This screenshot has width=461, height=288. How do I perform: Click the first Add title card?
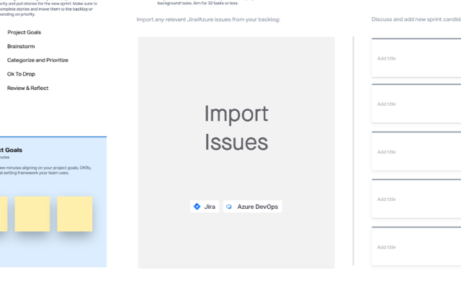pos(416,58)
